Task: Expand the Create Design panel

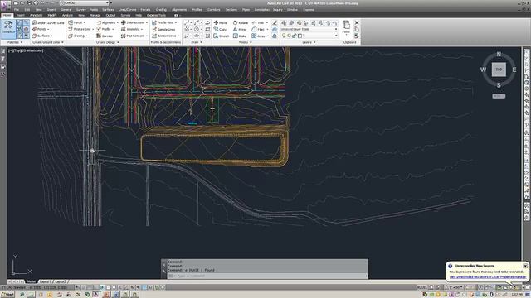Action: click(107, 42)
